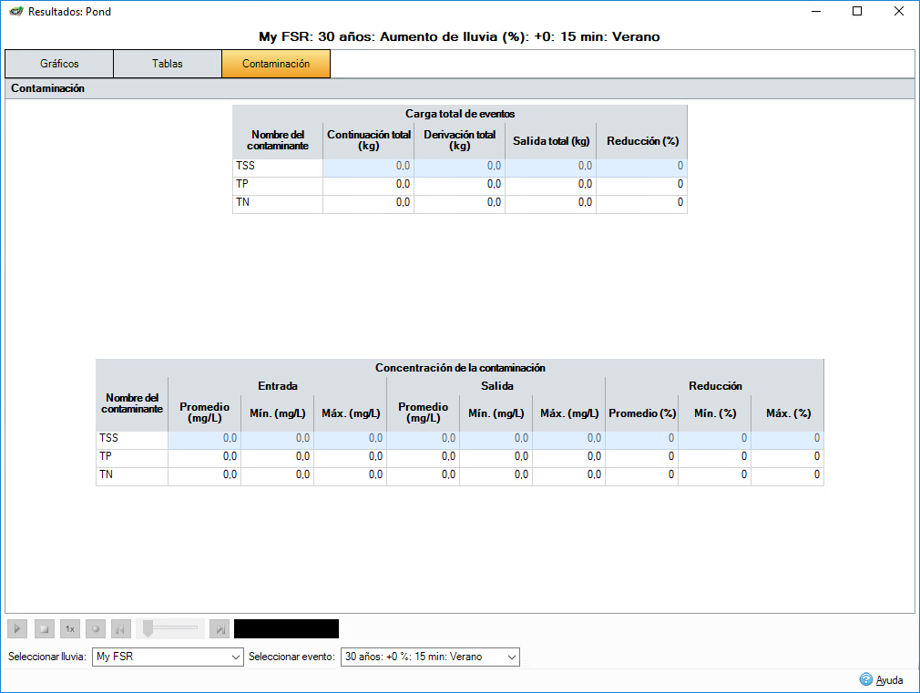
Task: Jump to the last time step
Action: coord(220,629)
